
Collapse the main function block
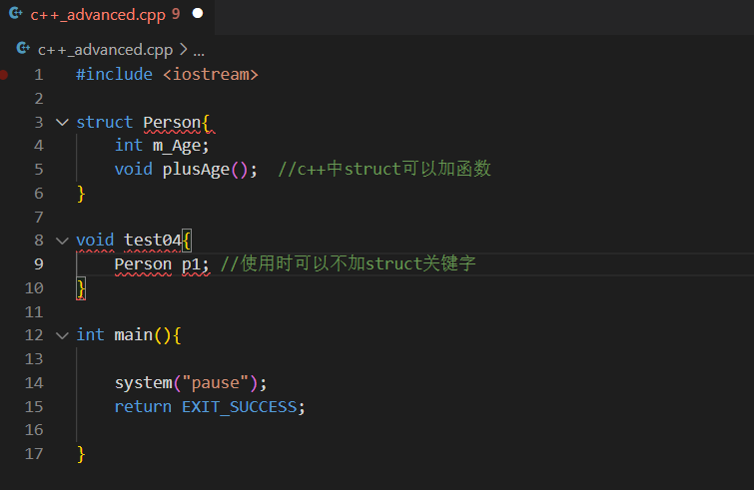[x=62, y=335]
